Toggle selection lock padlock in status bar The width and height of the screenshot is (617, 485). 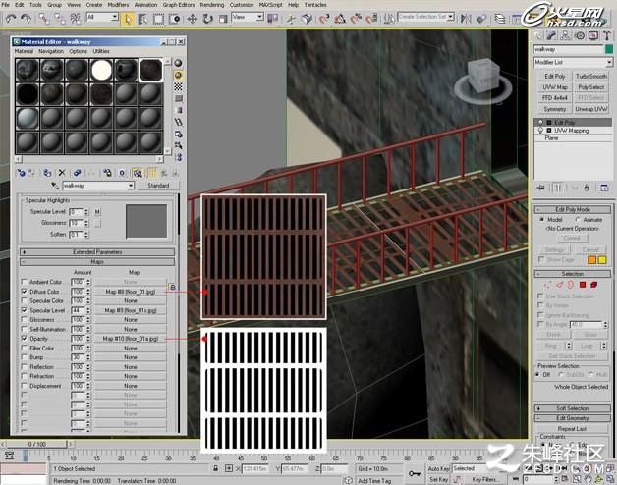[x=215, y=468]
